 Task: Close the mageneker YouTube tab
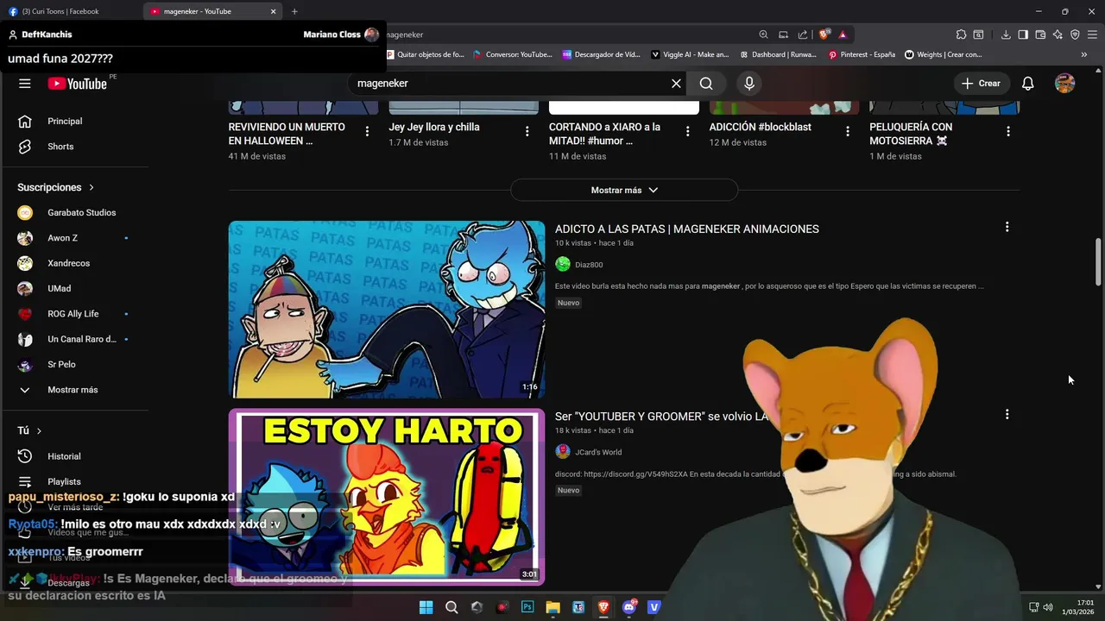(x=274, y=11)
